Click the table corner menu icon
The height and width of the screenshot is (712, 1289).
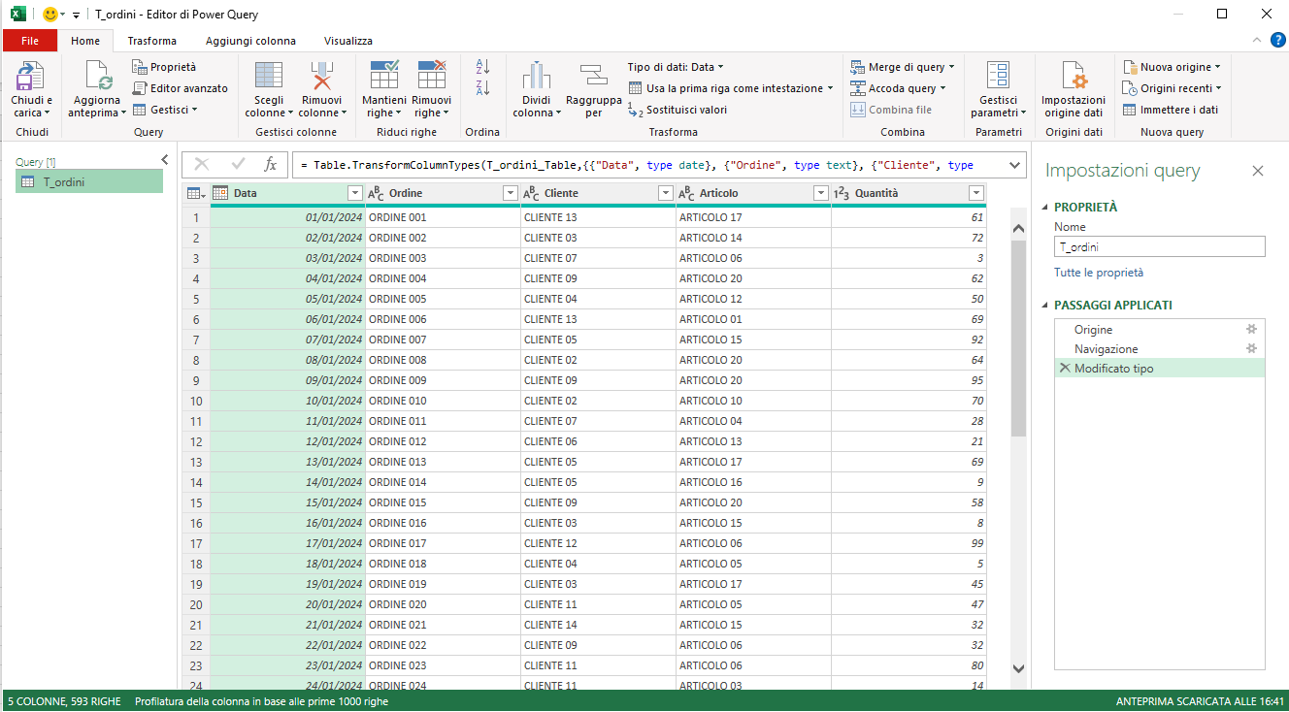pyautogui.click(x=195, y=193)
